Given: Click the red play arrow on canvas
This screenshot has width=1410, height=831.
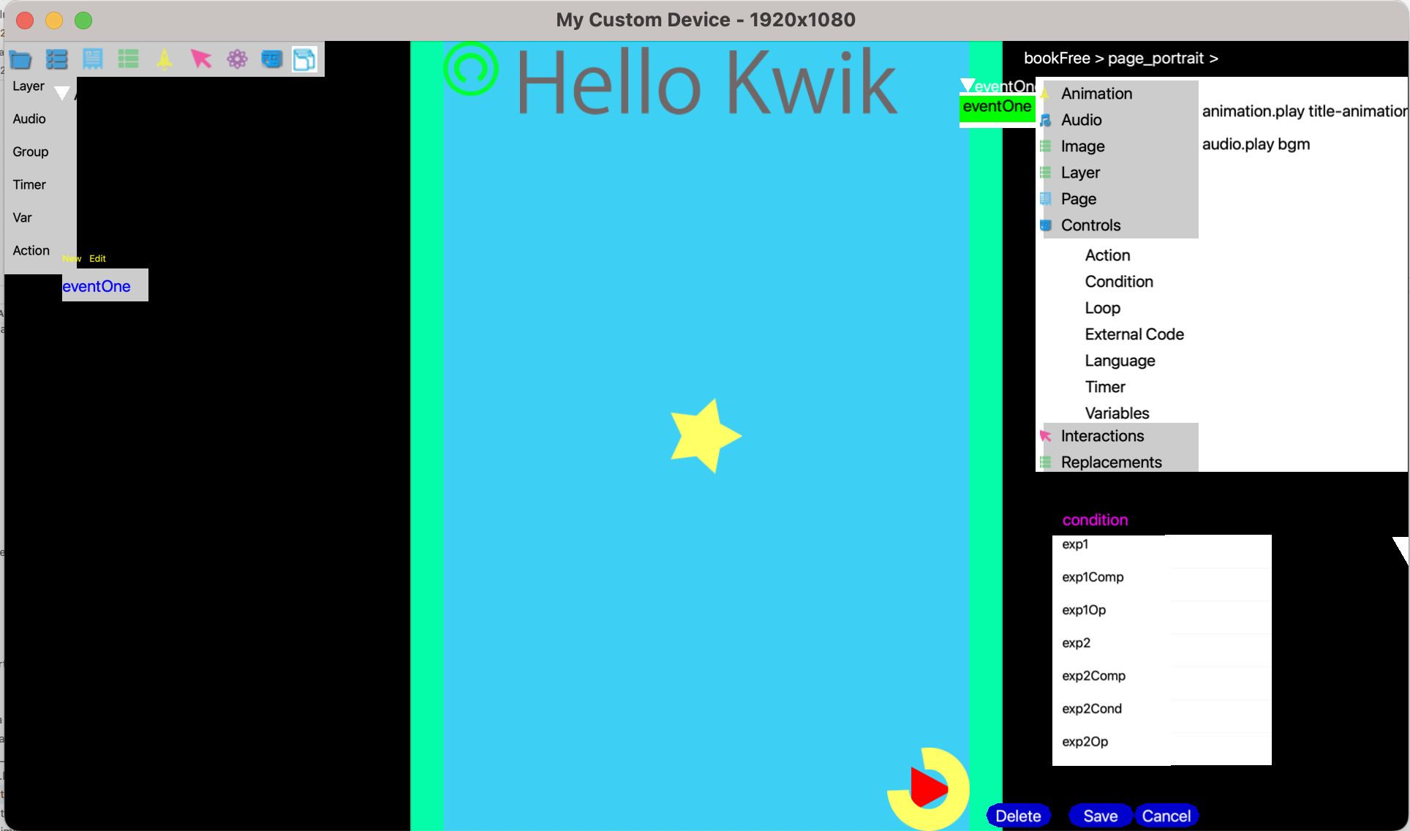Looking at the screenshot, I should 929,788.
